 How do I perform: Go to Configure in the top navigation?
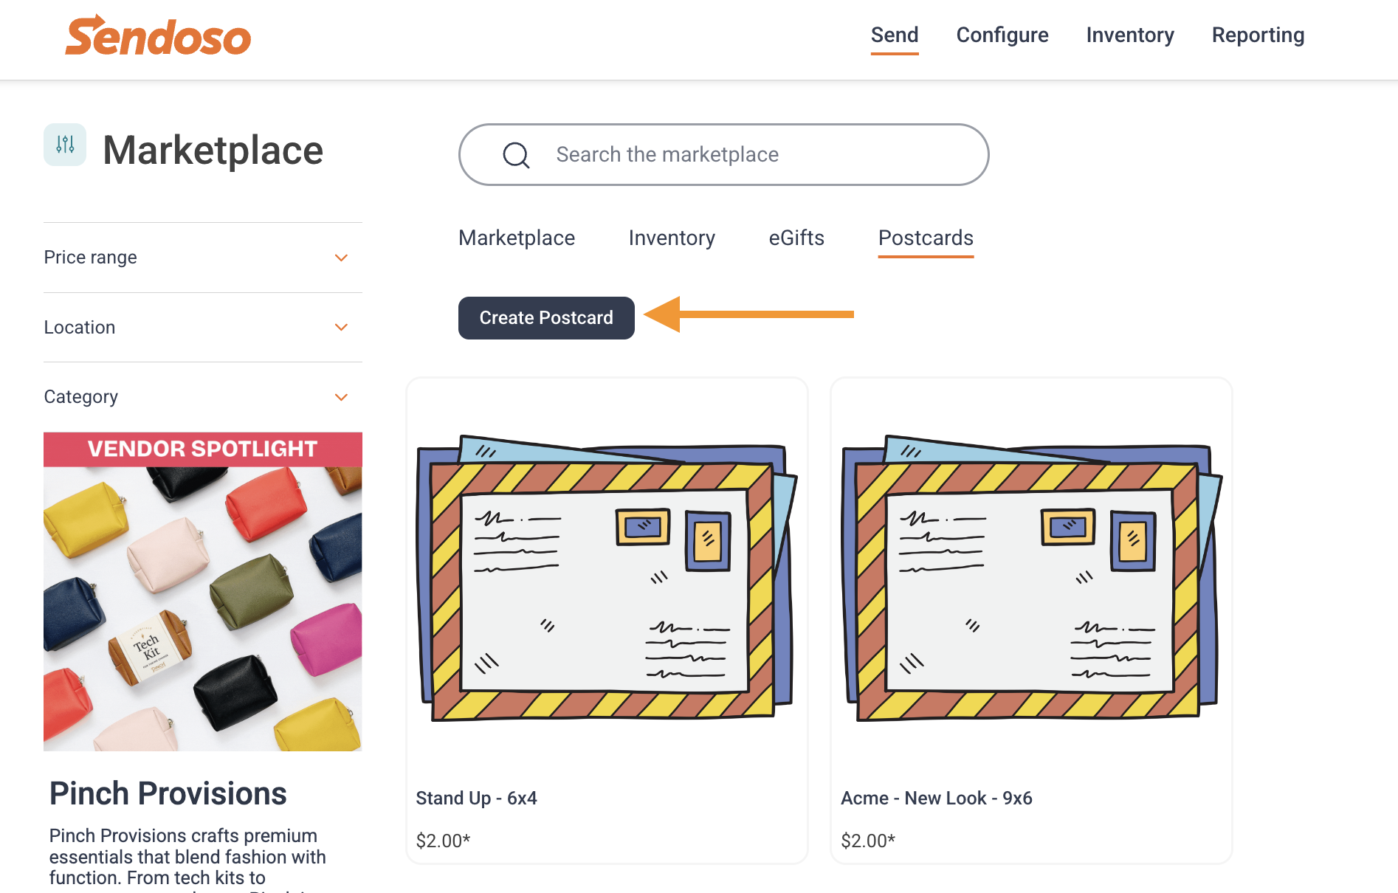click(x=1002, y=35)
